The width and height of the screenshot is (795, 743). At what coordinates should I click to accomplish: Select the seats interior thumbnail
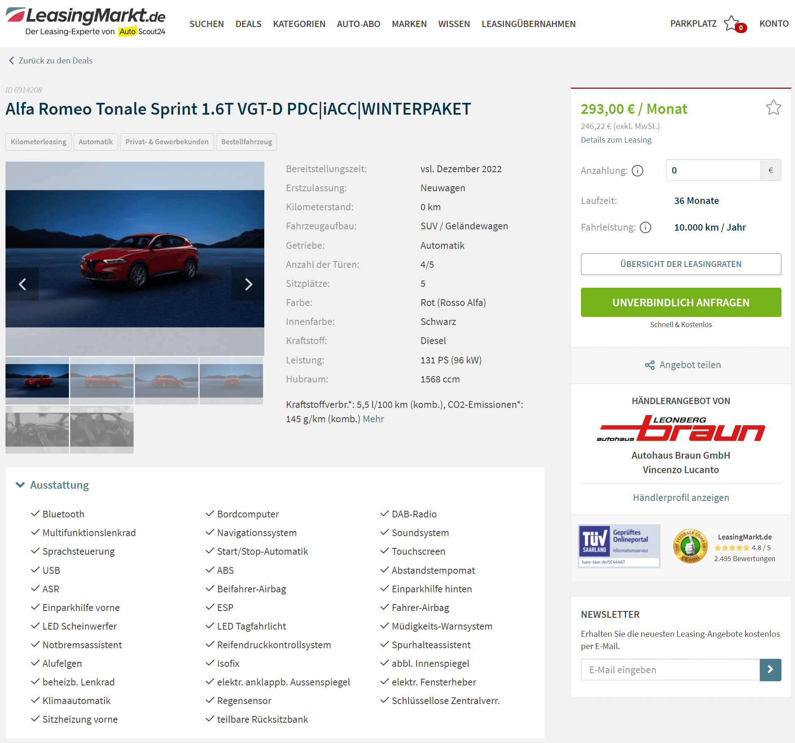click(x=102, y=430)
